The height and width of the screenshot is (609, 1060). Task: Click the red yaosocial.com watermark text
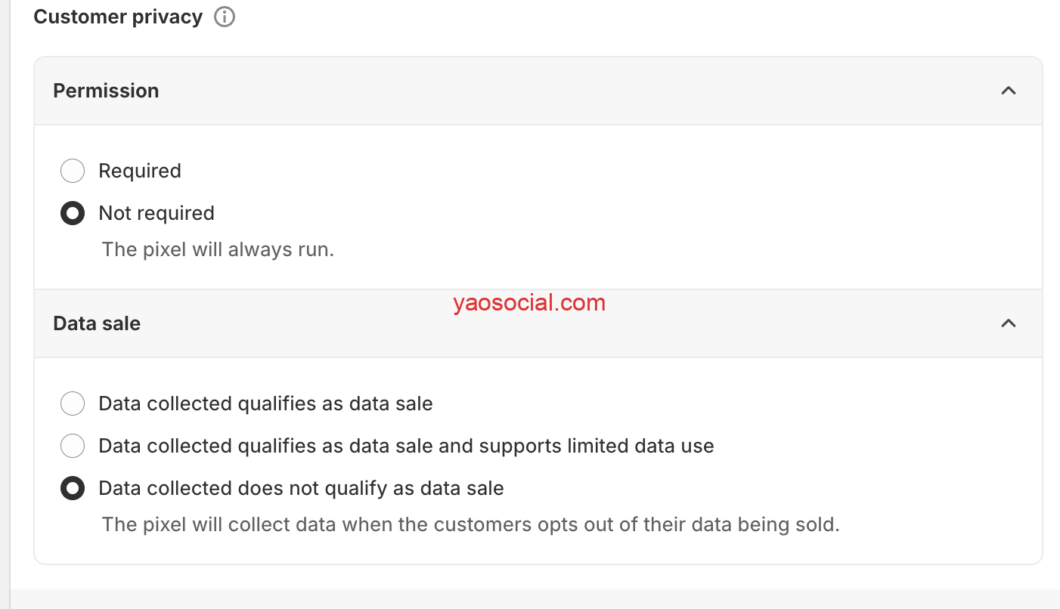529,303
